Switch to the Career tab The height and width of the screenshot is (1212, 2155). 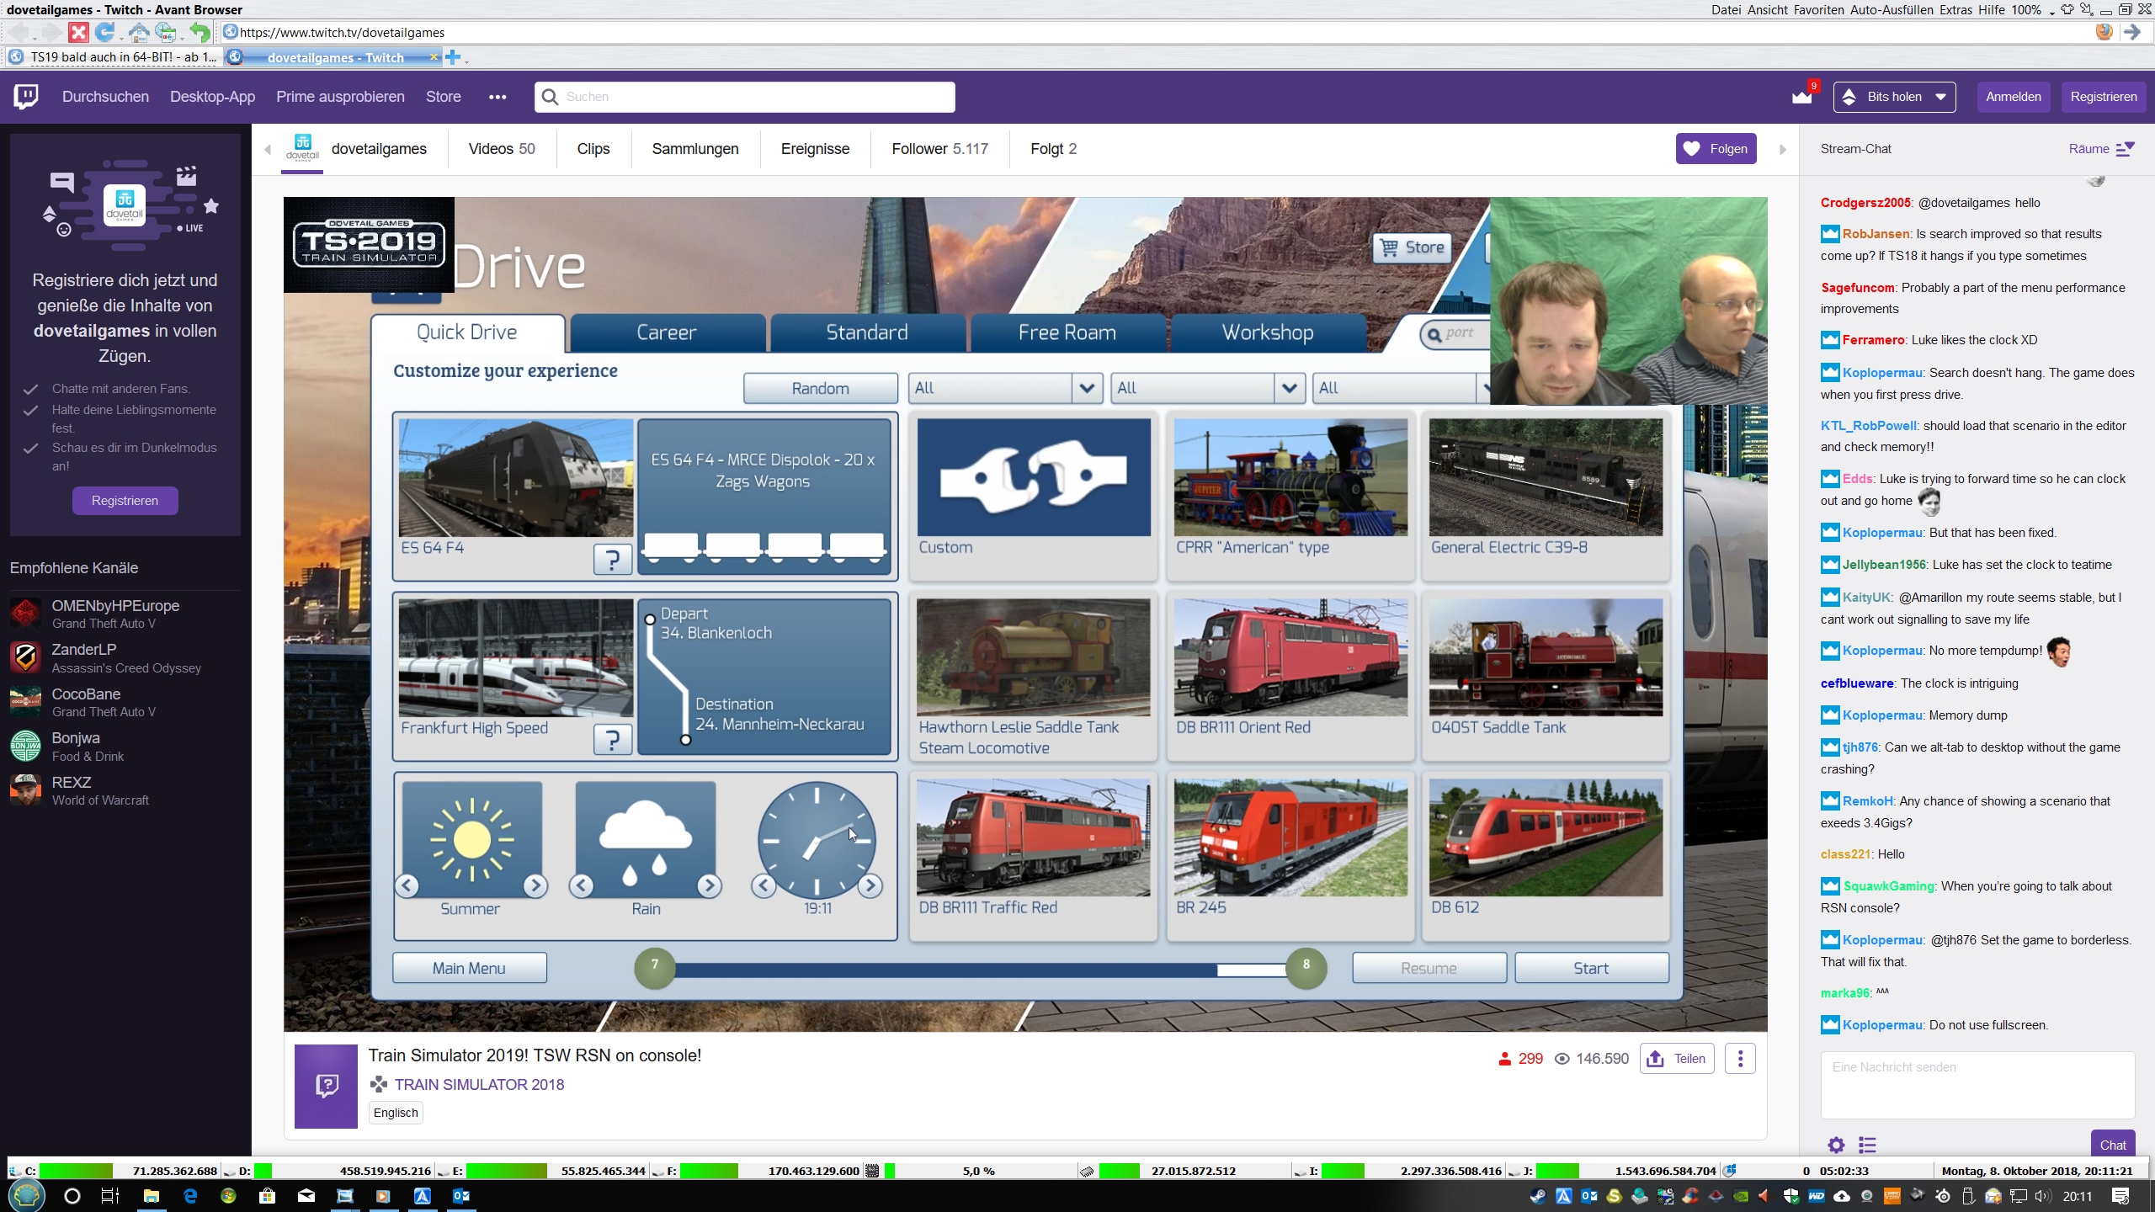click(x=667, y=333)
